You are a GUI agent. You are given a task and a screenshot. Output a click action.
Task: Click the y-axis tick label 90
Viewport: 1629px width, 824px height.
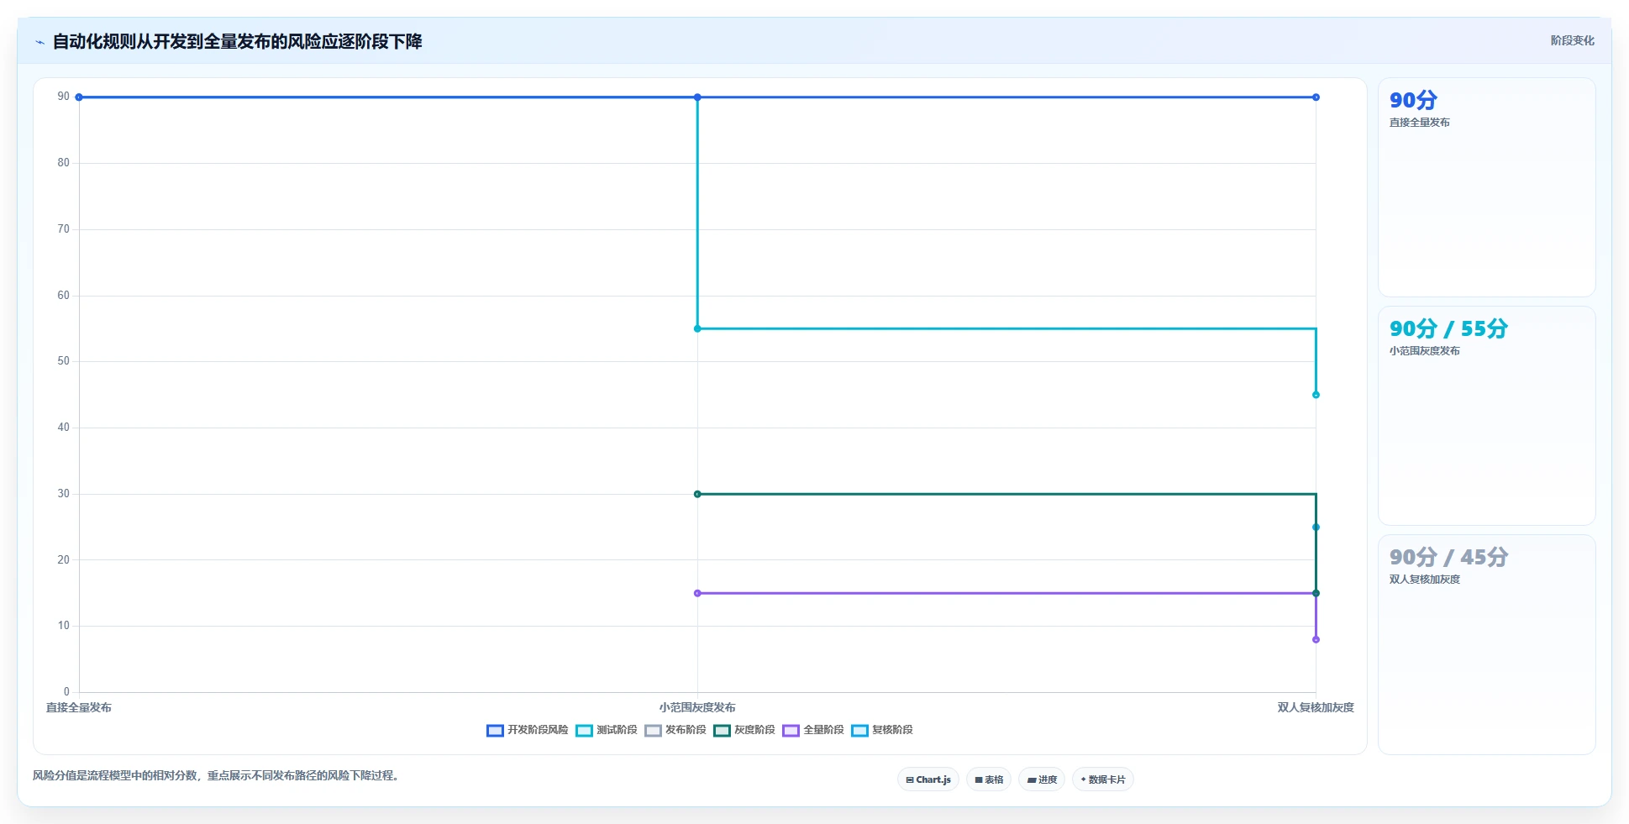64,97
